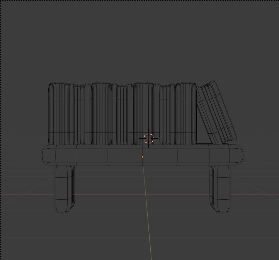Viewport: 279px width, 260px height.
Task: Select the orange object origin dot
Action: pos(143,157)
